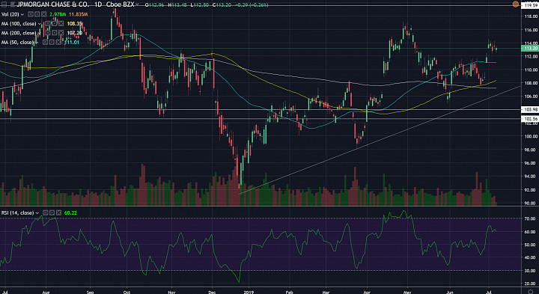The width and height of the screenshot is (539, 294).
Task: Click the Cboe BZX exchange label
Action: coord(120,4)
